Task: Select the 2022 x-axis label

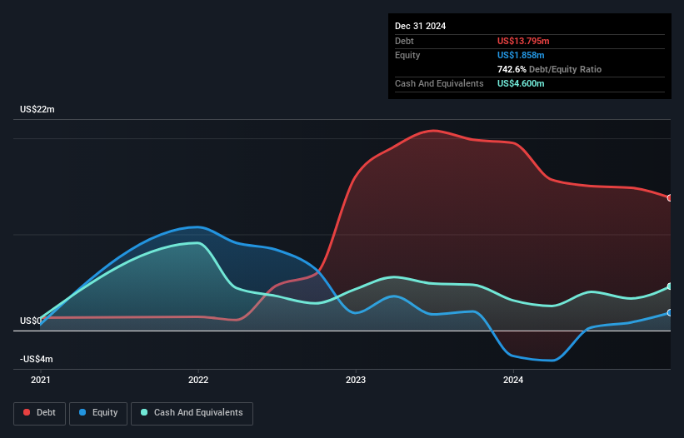Action: [198, 380]
